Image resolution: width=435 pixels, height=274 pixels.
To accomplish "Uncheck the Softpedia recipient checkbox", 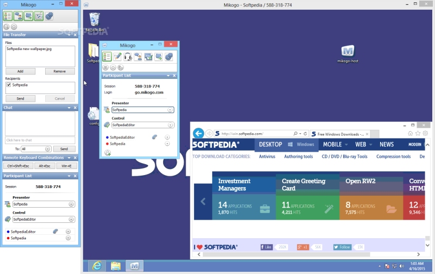I will [9, 85].
